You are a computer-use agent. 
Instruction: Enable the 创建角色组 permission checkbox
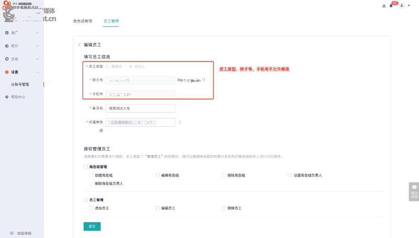click(x=91, y=175)
